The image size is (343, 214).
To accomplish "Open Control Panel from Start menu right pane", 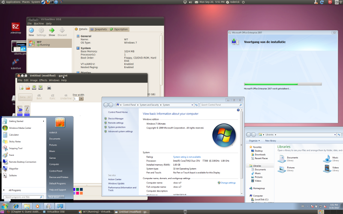I will coord(56,171).
